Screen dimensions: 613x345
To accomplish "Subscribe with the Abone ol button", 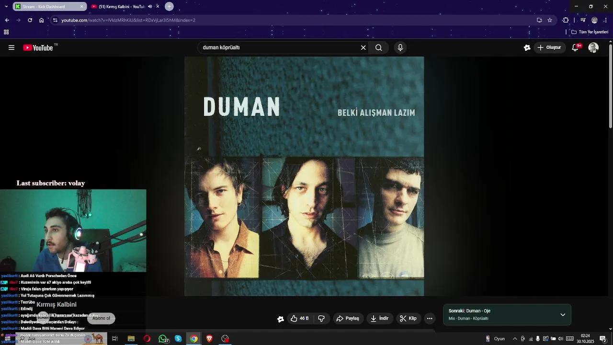I will (101, 318).
